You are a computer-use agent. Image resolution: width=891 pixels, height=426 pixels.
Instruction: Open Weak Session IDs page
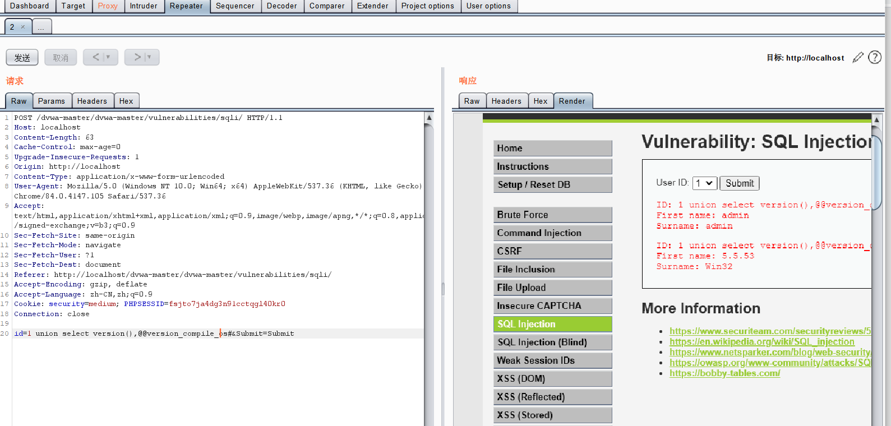coord(553,360)
